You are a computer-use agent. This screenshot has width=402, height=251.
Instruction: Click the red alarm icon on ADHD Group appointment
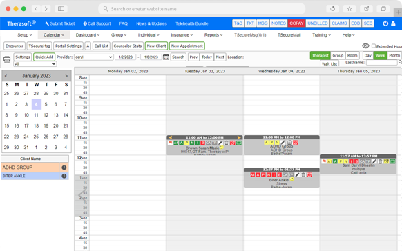(296, 143)
